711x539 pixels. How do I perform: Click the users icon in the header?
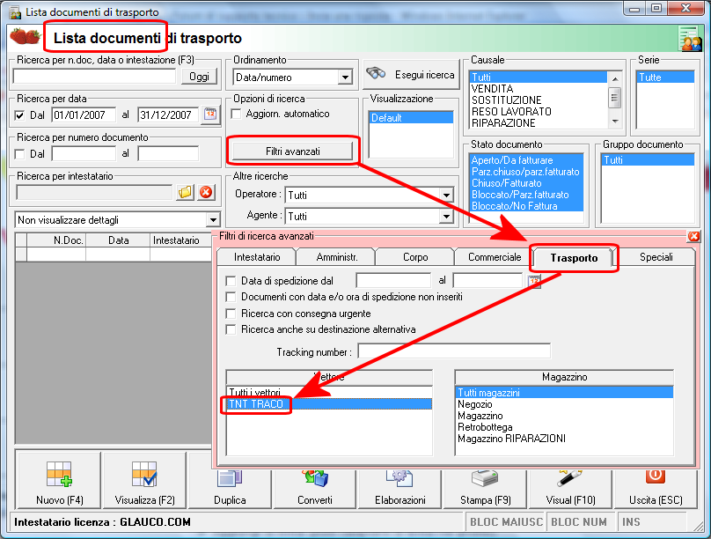point(690,39)
